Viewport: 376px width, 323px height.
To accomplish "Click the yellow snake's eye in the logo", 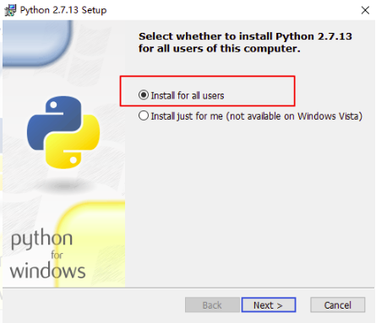I will [x=74, y=160].
